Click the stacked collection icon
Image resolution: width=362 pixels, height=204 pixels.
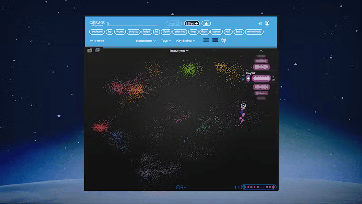tap(97, 50)
